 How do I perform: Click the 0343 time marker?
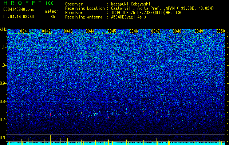[x=68, y=31]
